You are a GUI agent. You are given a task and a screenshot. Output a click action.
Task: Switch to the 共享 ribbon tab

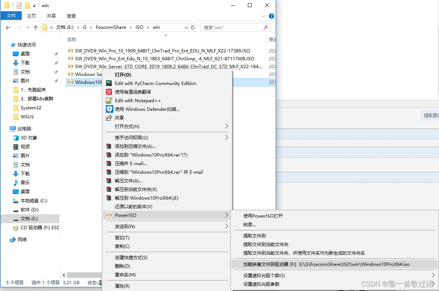pyautogui.click(x=51, y=16)
